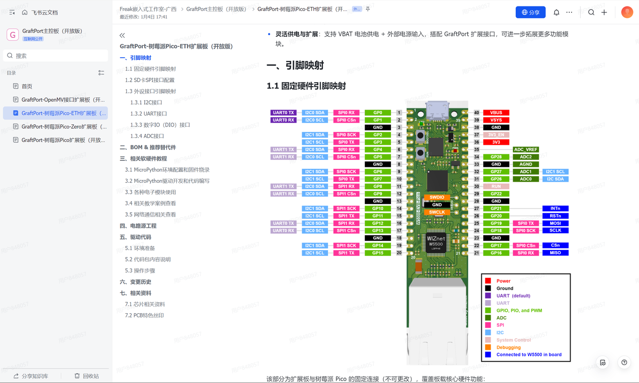Collapse the outline with double chevron
Image resolution: width=639 pixels, height=383 pixels.
click(122, 35)
